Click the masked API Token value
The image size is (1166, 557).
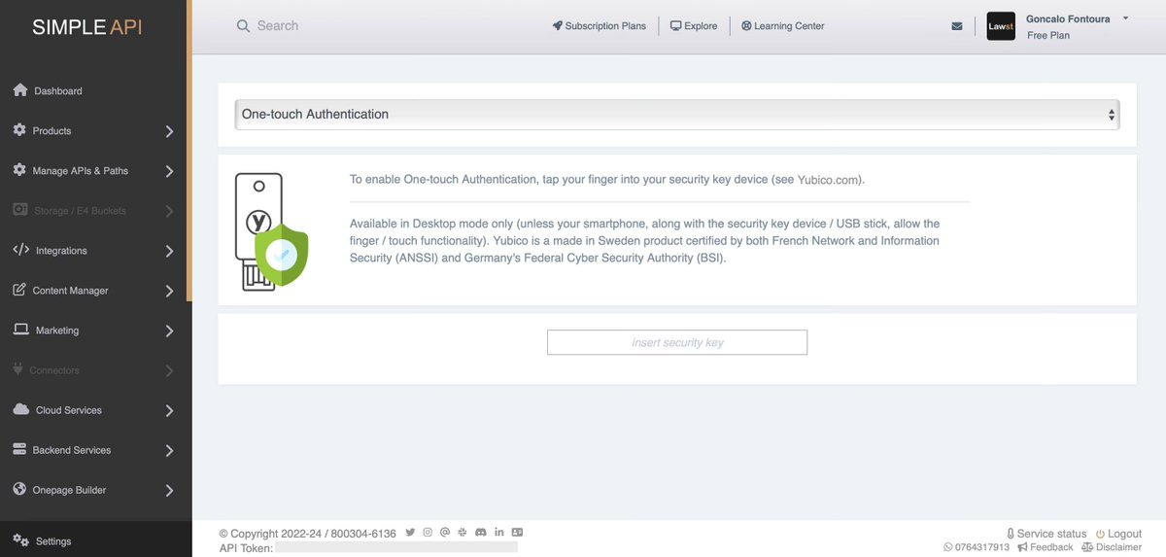tap(396, 547)
